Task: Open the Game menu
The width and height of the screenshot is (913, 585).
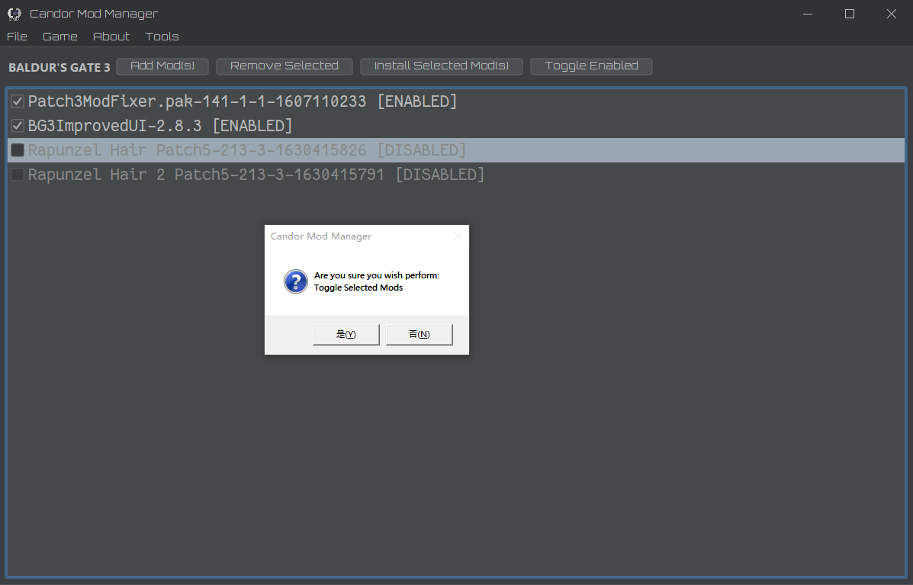Action: 60,37
